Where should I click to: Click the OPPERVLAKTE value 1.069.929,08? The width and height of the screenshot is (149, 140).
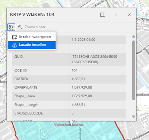(82, 88)
